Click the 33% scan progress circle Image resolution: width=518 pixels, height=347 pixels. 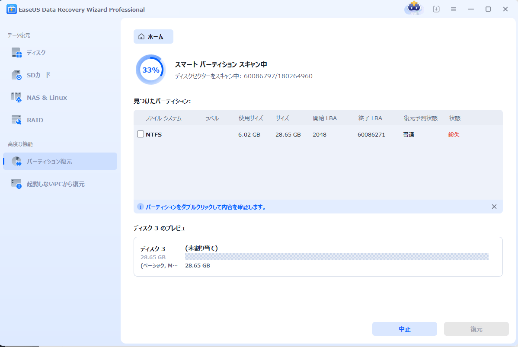150,70
